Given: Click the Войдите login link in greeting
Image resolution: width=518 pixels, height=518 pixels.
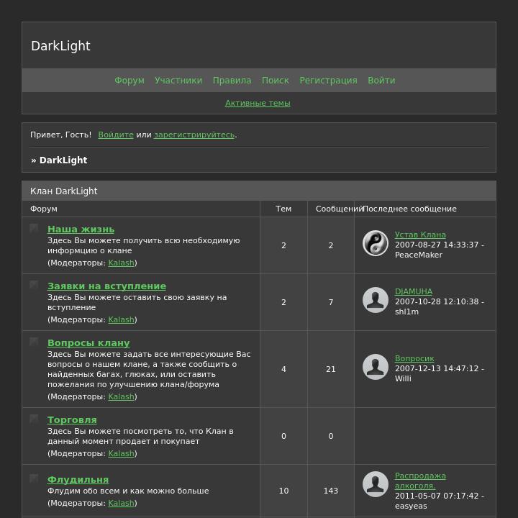Looking at the screenshot, I should point(116,135).
